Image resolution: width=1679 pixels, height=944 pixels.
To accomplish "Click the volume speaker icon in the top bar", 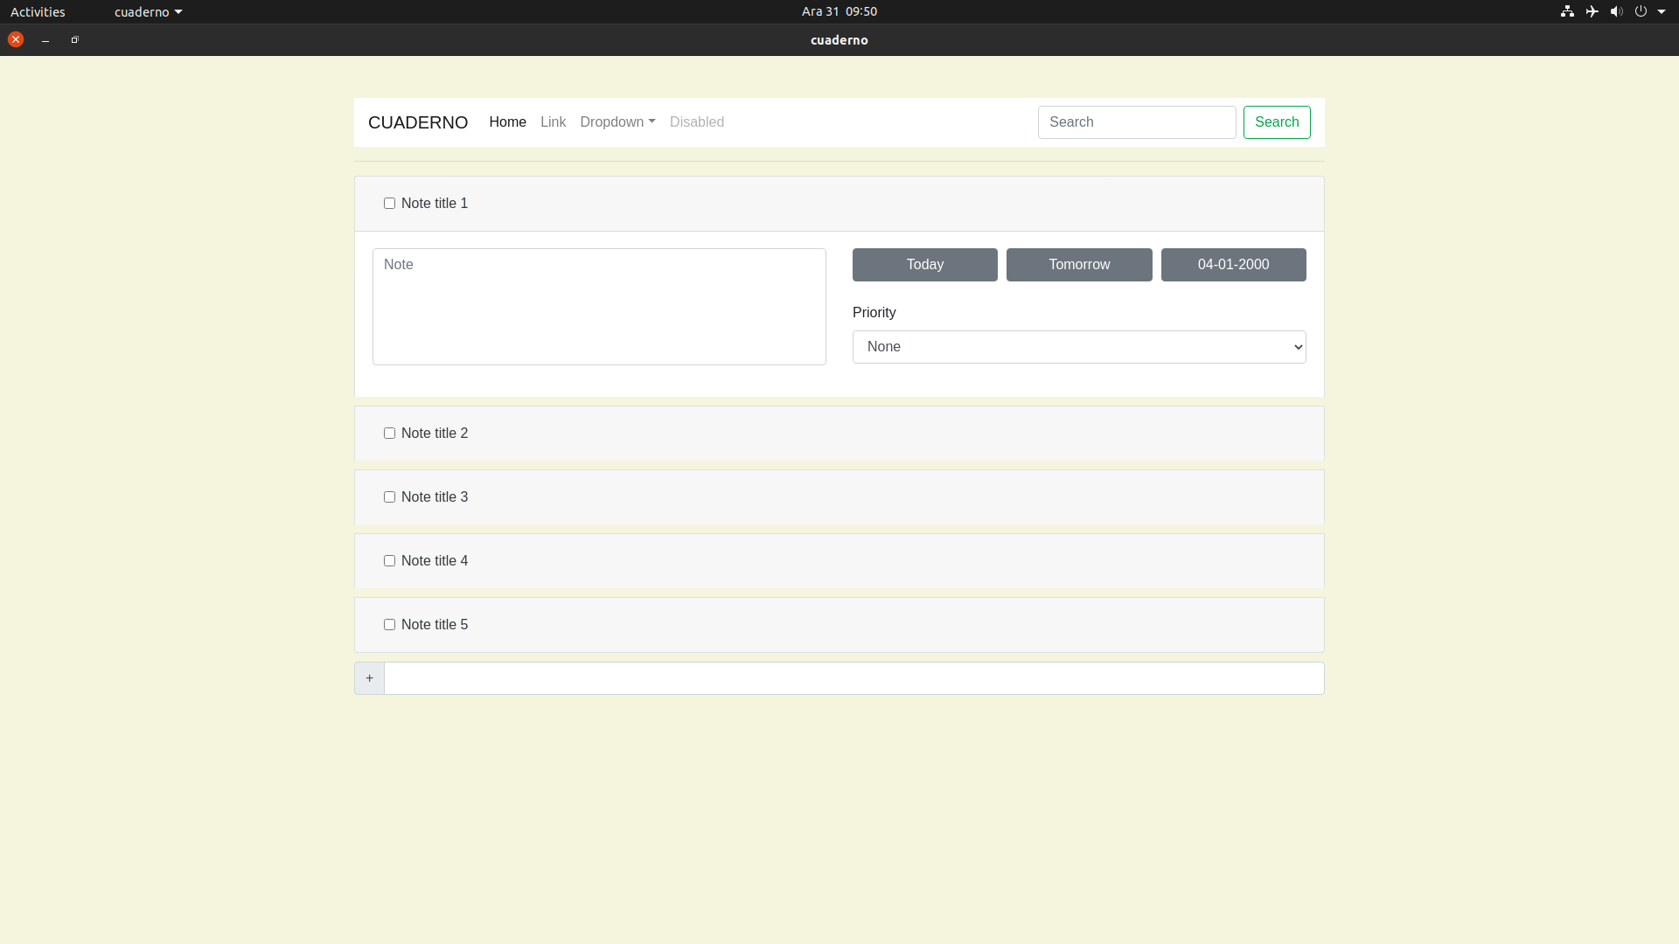I will pyautogui.click(x=1616, y=11).
